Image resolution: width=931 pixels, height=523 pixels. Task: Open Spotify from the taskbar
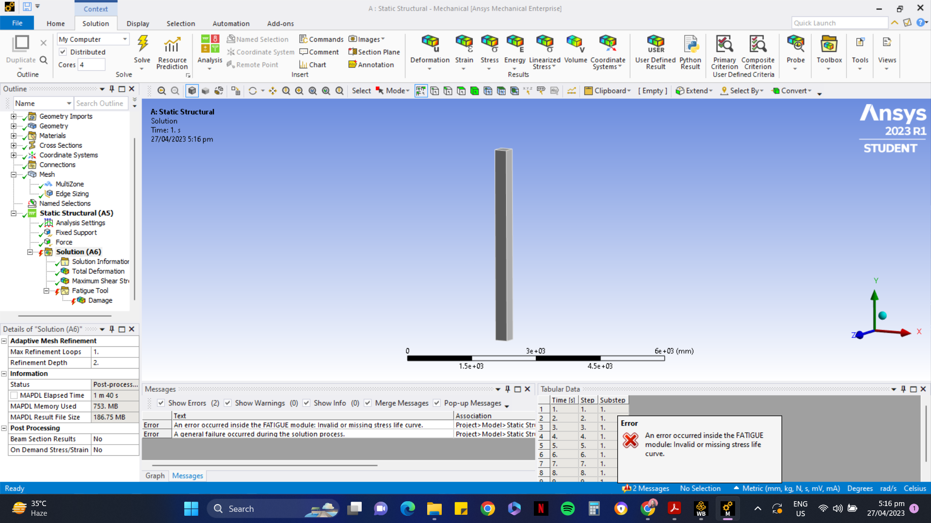(x=567, y=508)
